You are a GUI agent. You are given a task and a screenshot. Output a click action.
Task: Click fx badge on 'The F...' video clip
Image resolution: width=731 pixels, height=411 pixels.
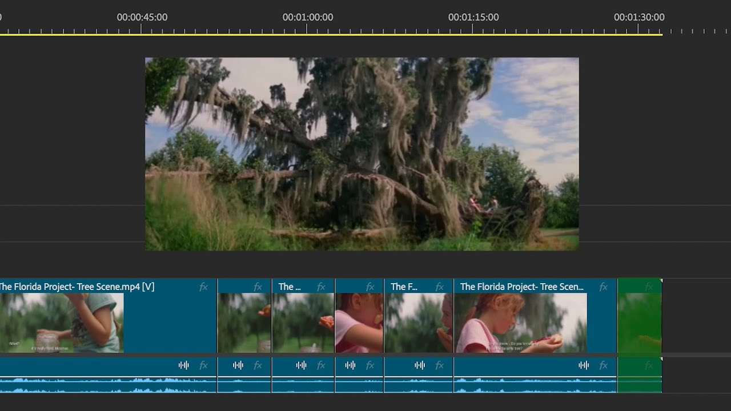(x=439, y=287)
